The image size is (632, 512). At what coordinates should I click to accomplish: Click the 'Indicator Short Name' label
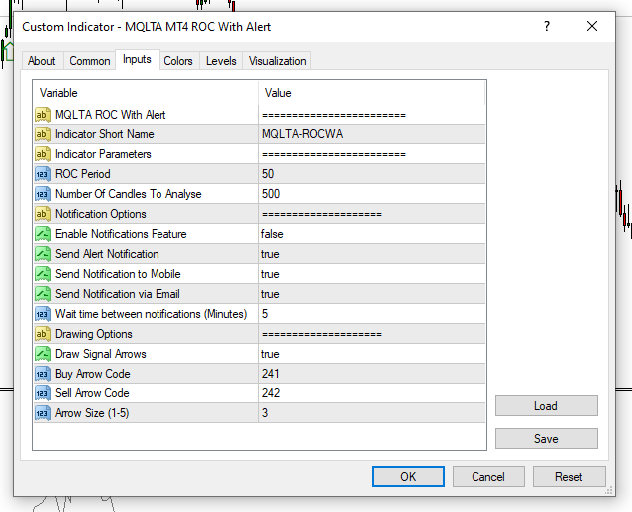pyautogui.click(x=105, y=134)
